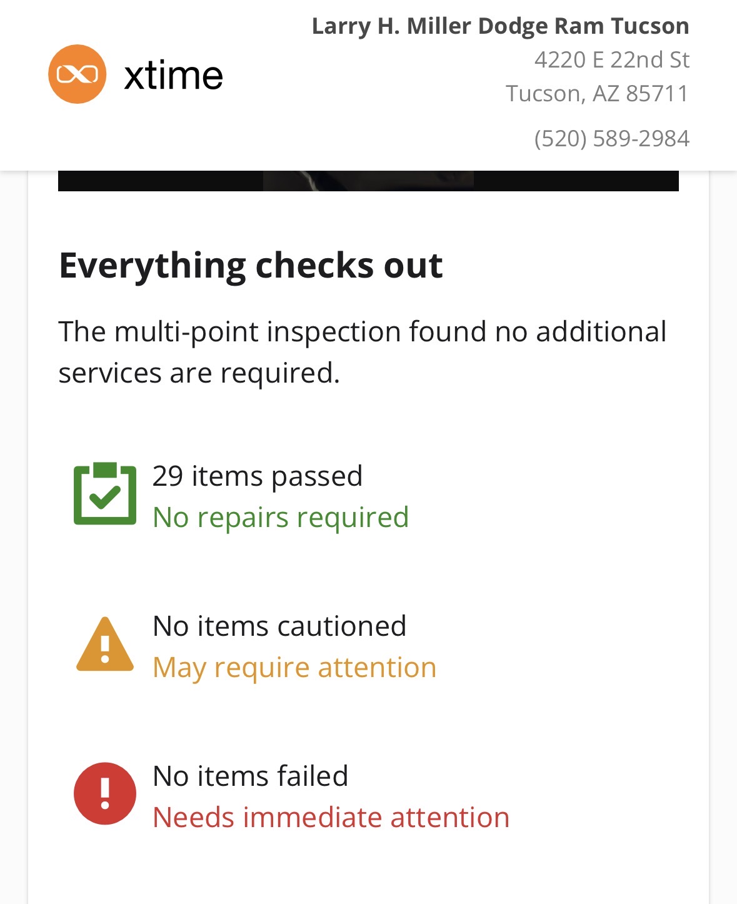This screenshot has height=904, width=737.
Task: Select the Tucson, AZ 85711 line
Action: 597,93
